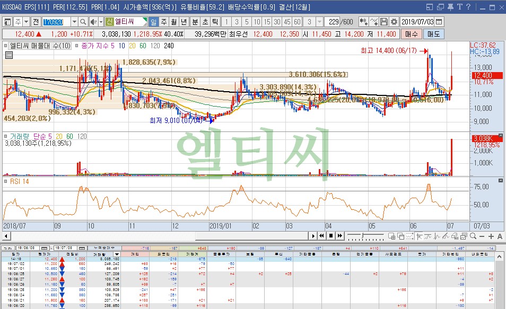Click the 전 previous button
This screenshot has width=506, height=309.
point(36,22)
